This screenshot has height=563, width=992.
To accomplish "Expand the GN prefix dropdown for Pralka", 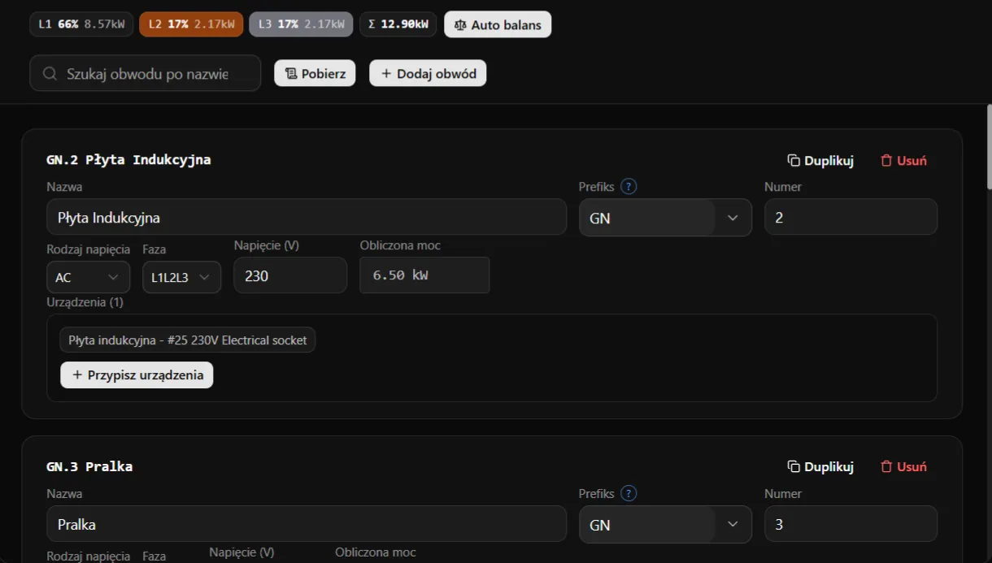I will [665, 525].
